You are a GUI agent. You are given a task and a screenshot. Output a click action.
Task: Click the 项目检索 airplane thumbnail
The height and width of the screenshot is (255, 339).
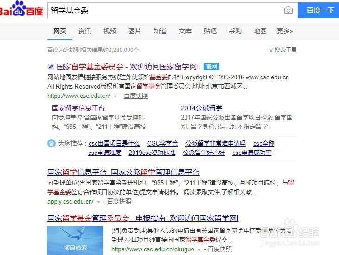[x=75, y=241]
